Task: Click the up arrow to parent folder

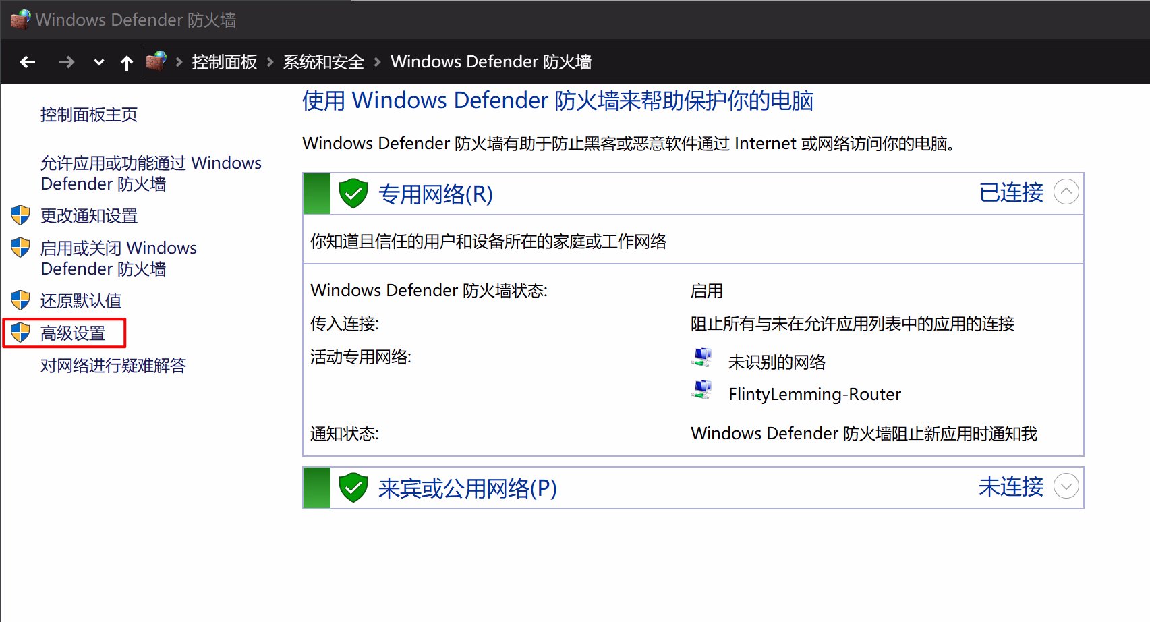Action: [126, 63]
